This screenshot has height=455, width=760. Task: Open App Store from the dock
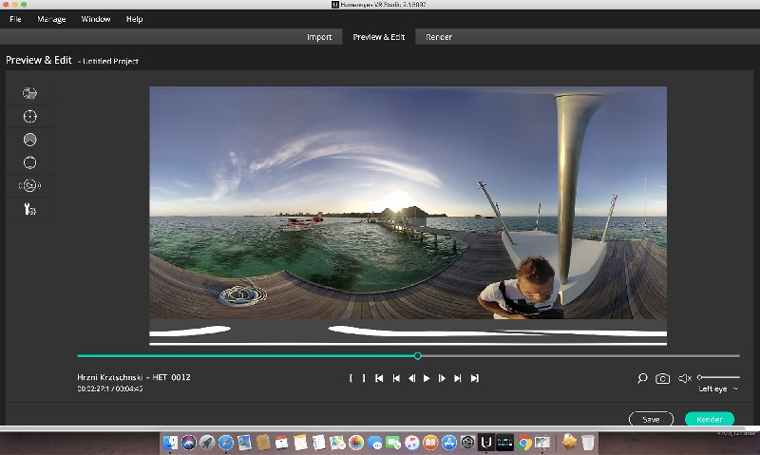(x=449, y=442)
